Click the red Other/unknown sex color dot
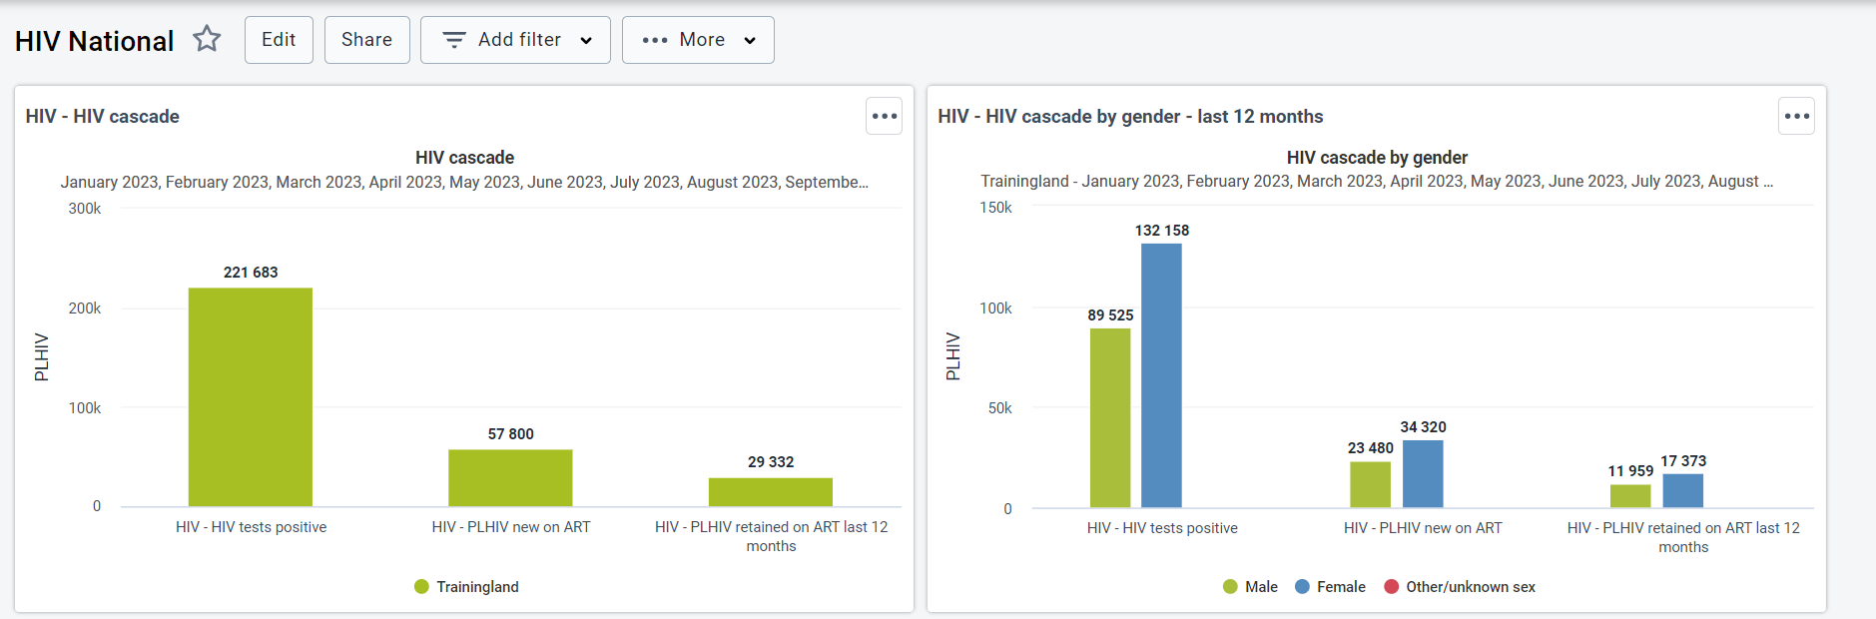 point(1391,587)
